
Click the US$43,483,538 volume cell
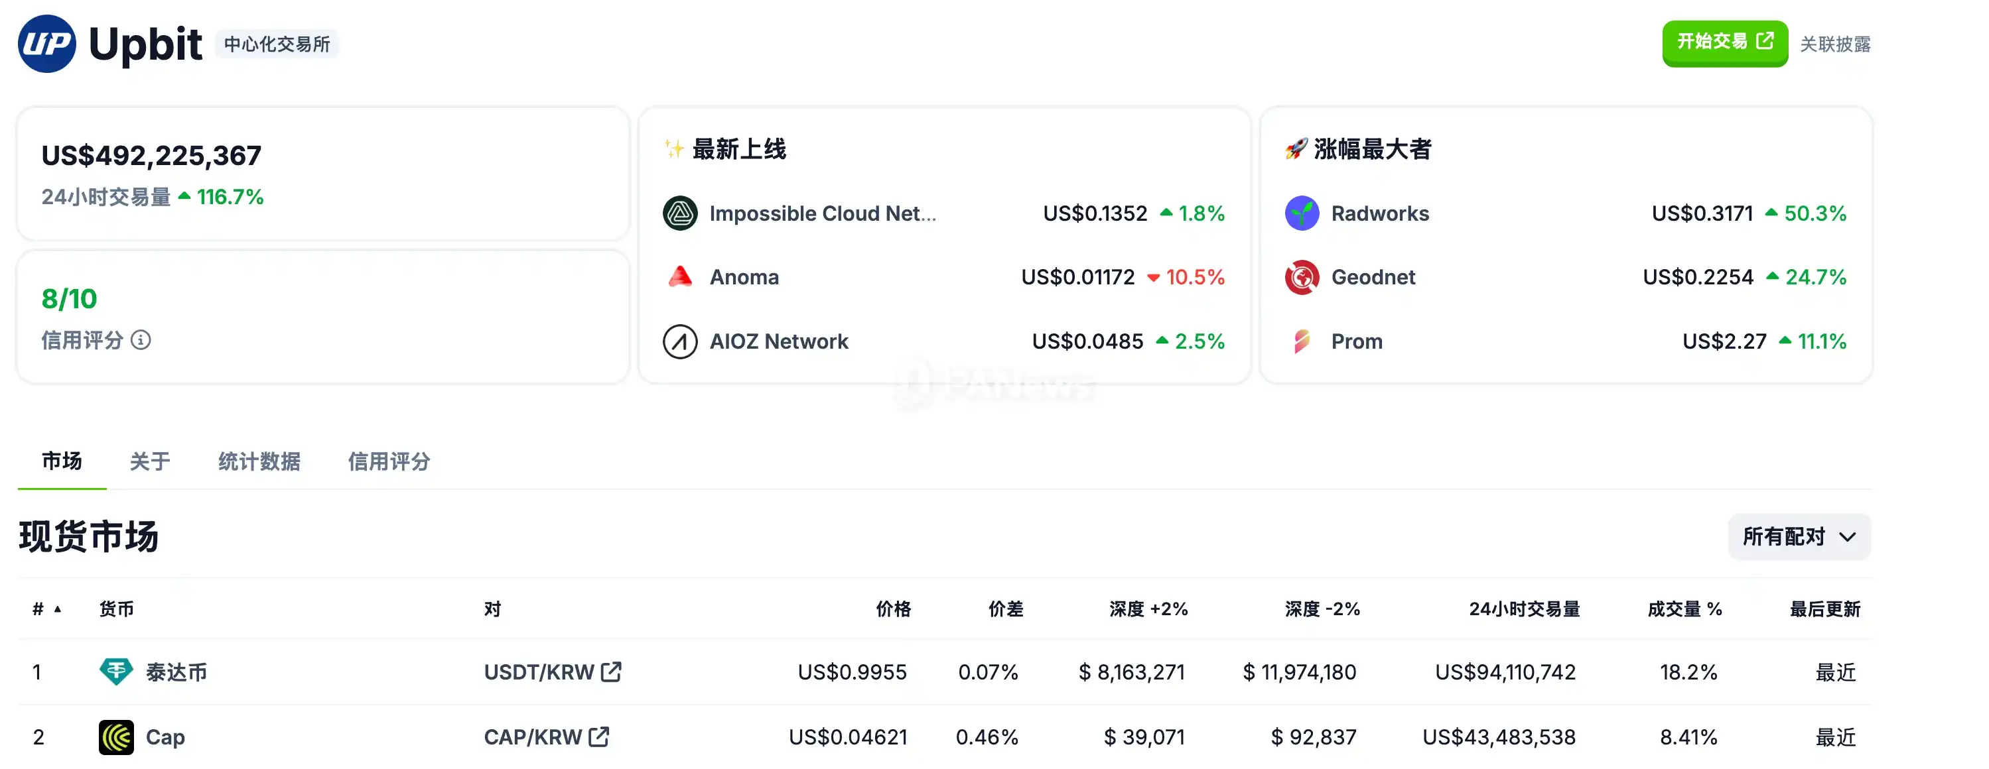tap(1499, 737)
